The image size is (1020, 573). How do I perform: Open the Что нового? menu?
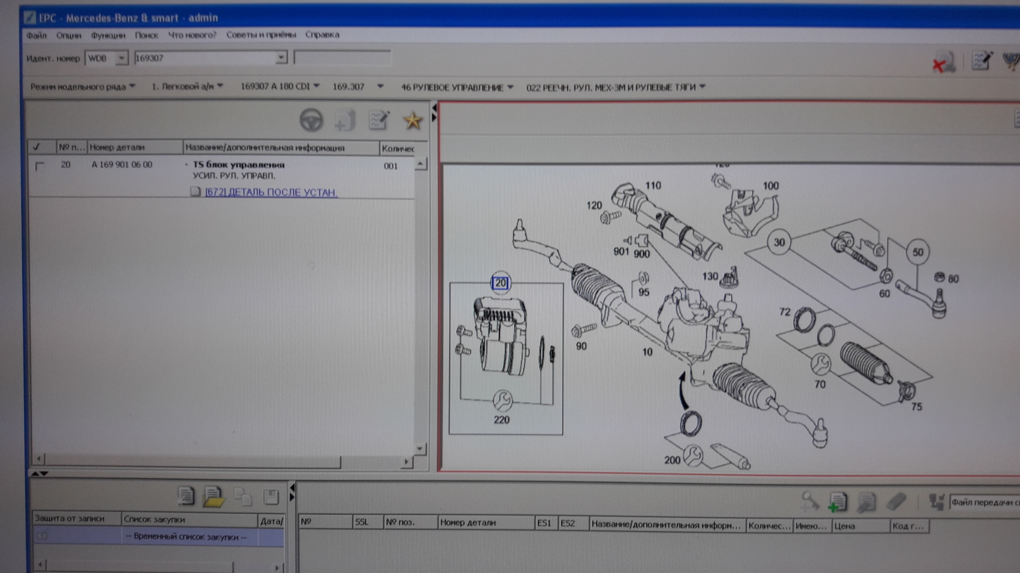192,35
